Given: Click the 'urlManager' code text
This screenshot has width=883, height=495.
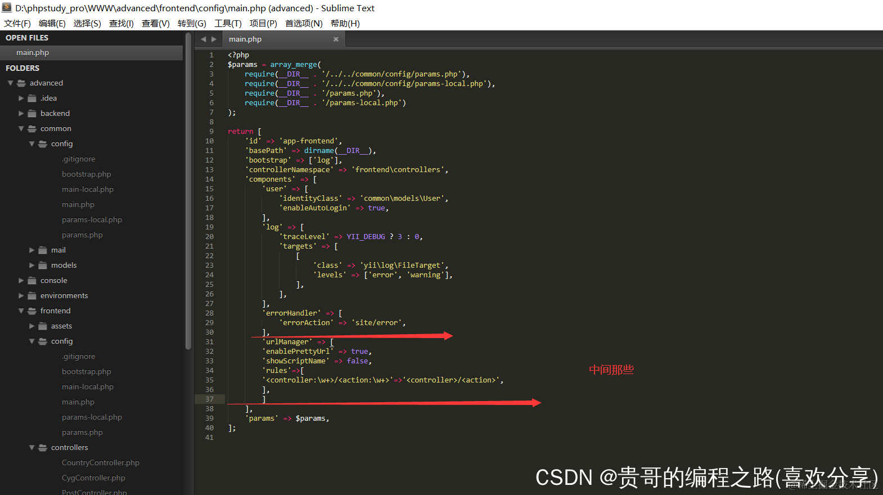Looking at the screenshot, I should (x=287, y=342).
